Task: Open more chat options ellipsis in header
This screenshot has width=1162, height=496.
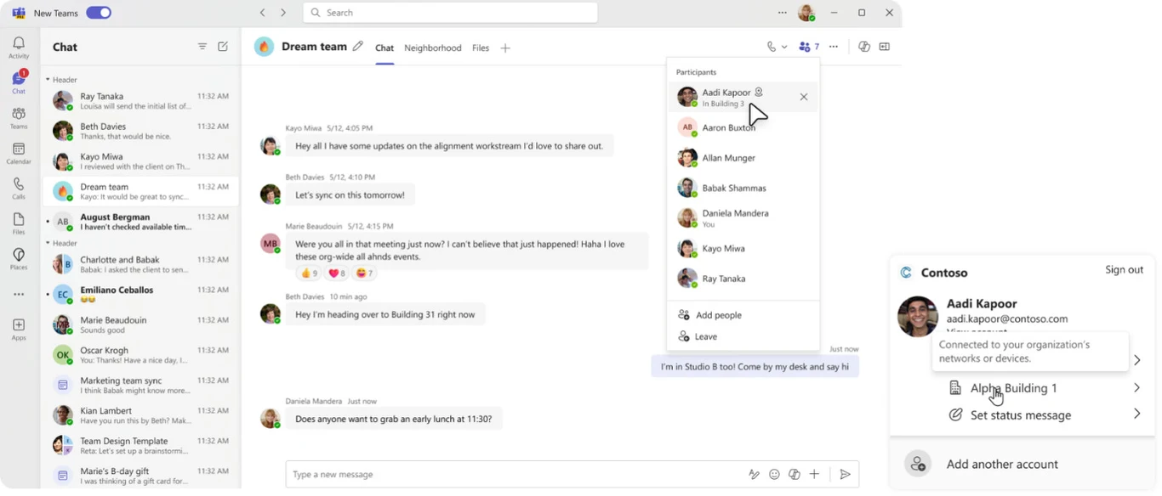Action: point(834,47)
